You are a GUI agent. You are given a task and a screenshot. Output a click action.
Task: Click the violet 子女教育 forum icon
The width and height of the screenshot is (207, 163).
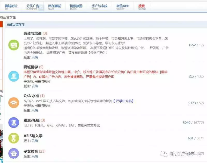[14, 153]
